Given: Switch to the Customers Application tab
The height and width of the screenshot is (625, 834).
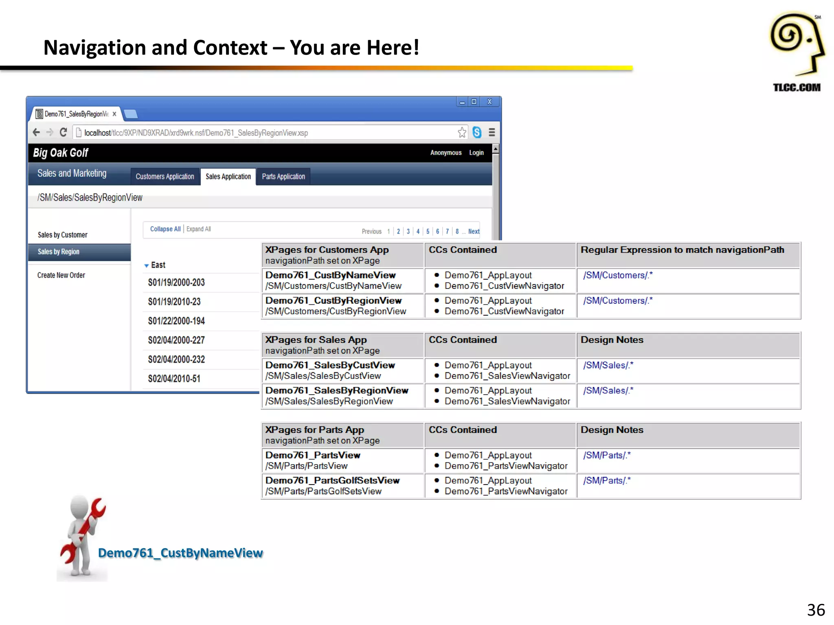Looking at the screenshot, I should (x=165, y=177).
